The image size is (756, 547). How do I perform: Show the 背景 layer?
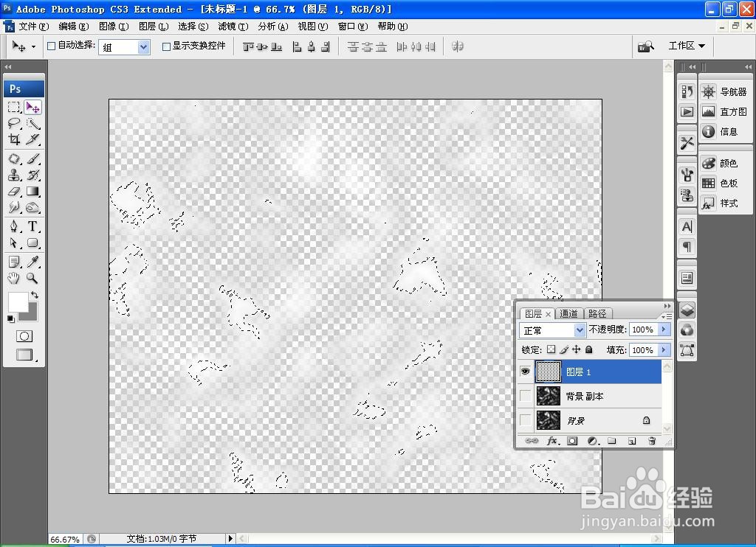525,420
